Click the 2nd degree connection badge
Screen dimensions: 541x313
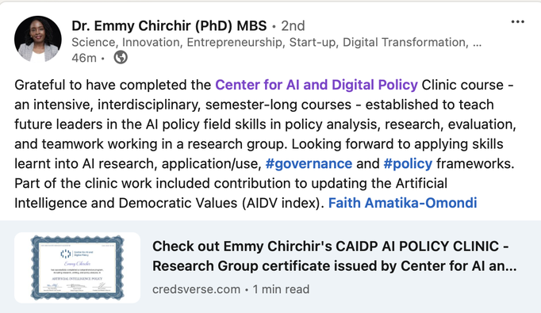pos(293,26)
